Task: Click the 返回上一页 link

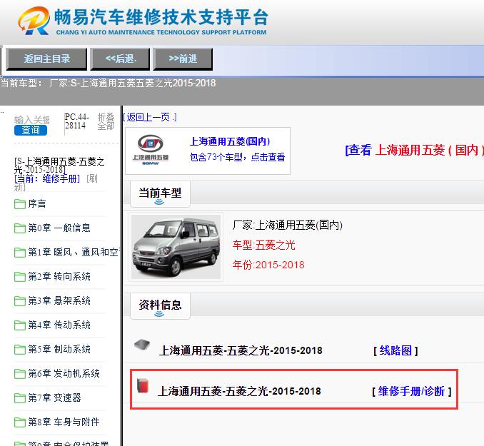Action: (x=150, y=117)
